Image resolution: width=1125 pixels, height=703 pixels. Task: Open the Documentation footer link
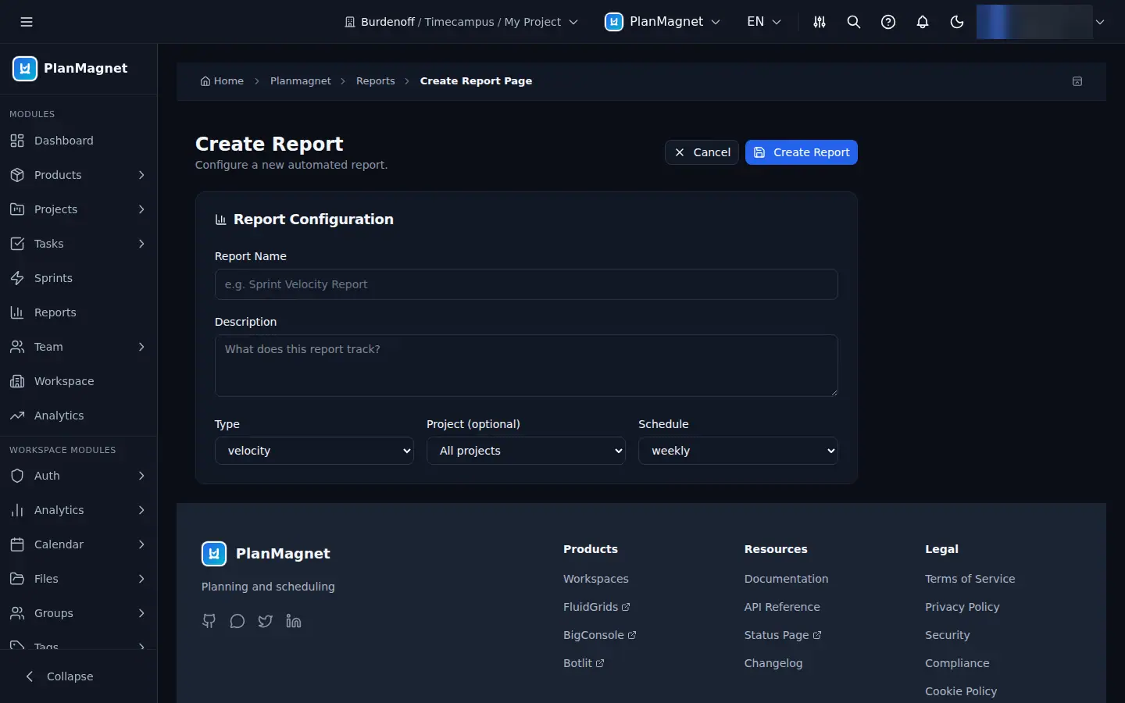click(786, 579)
